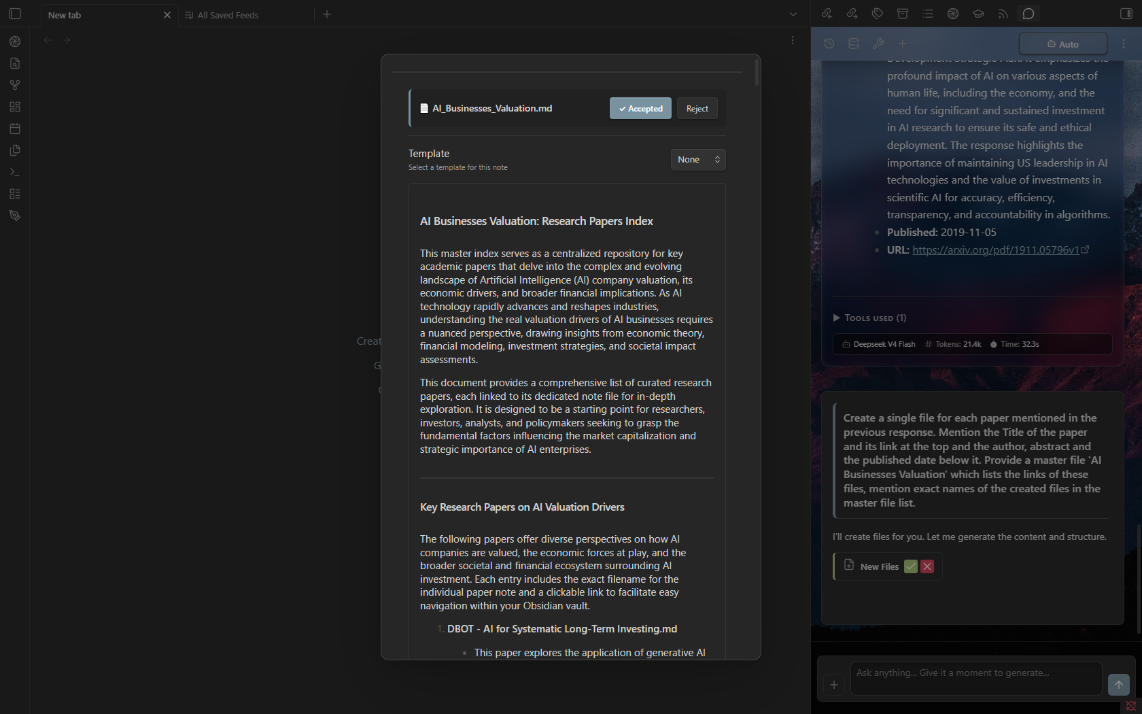This screenshot has height=714, width=1142.
Task: Open the daily note calendar icon
Action: pos(15,129)
